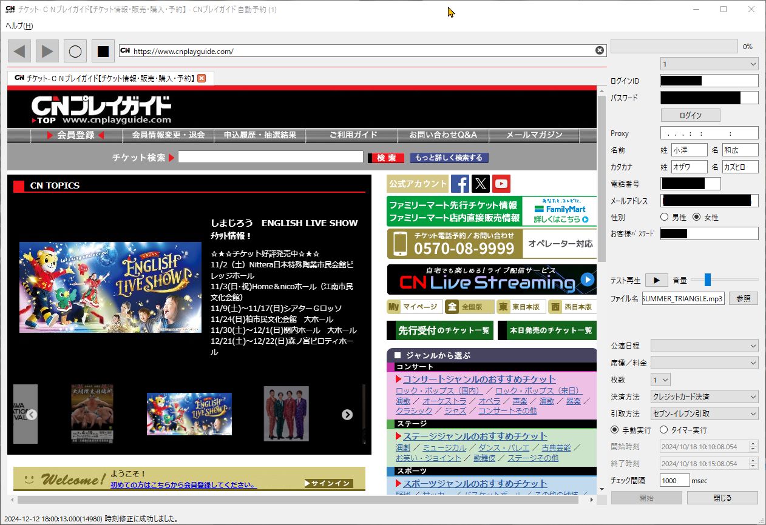The height and width of the screenshot is (525, 766).
Task: Open the X (Twitter) official account icon
Action: point(481,184)
